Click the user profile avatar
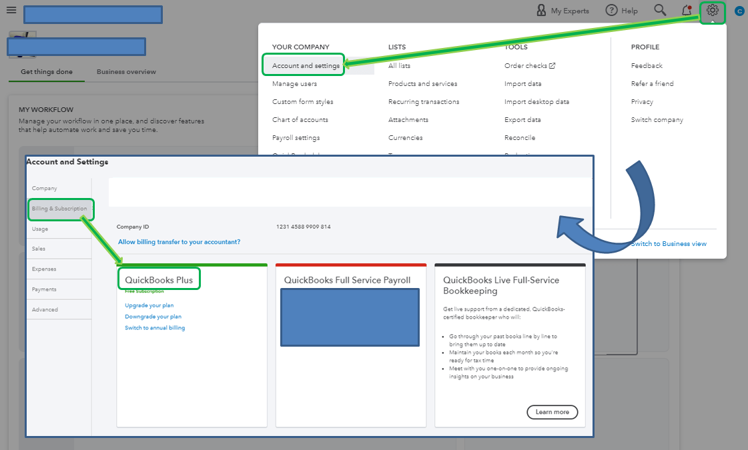The image size is (748, 450). click(x=739, y=11)
